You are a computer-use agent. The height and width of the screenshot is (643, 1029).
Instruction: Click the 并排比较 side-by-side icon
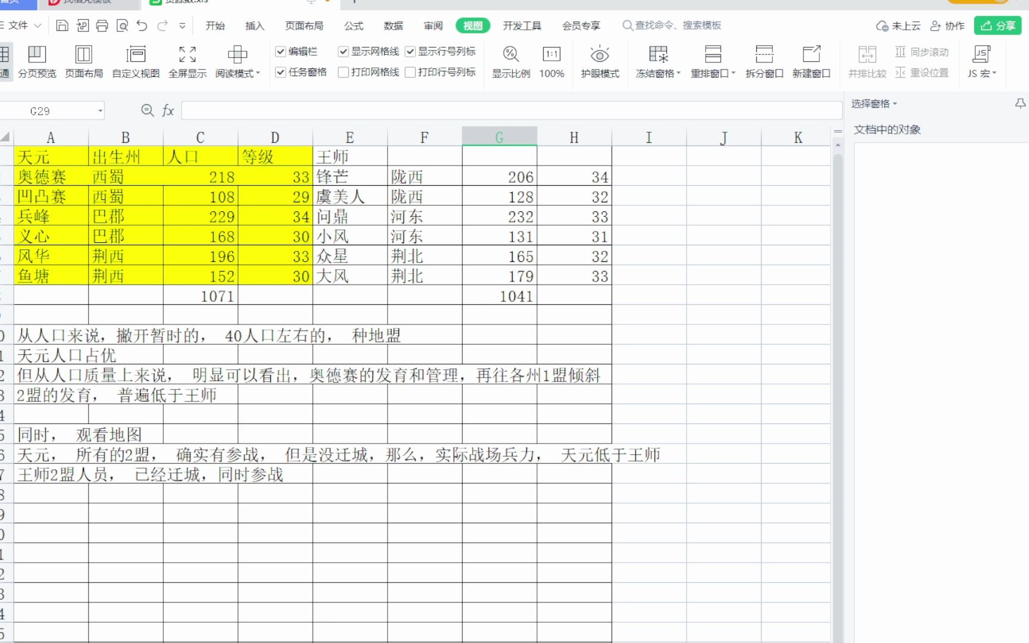pyautogui.click(x=867, y=54)
